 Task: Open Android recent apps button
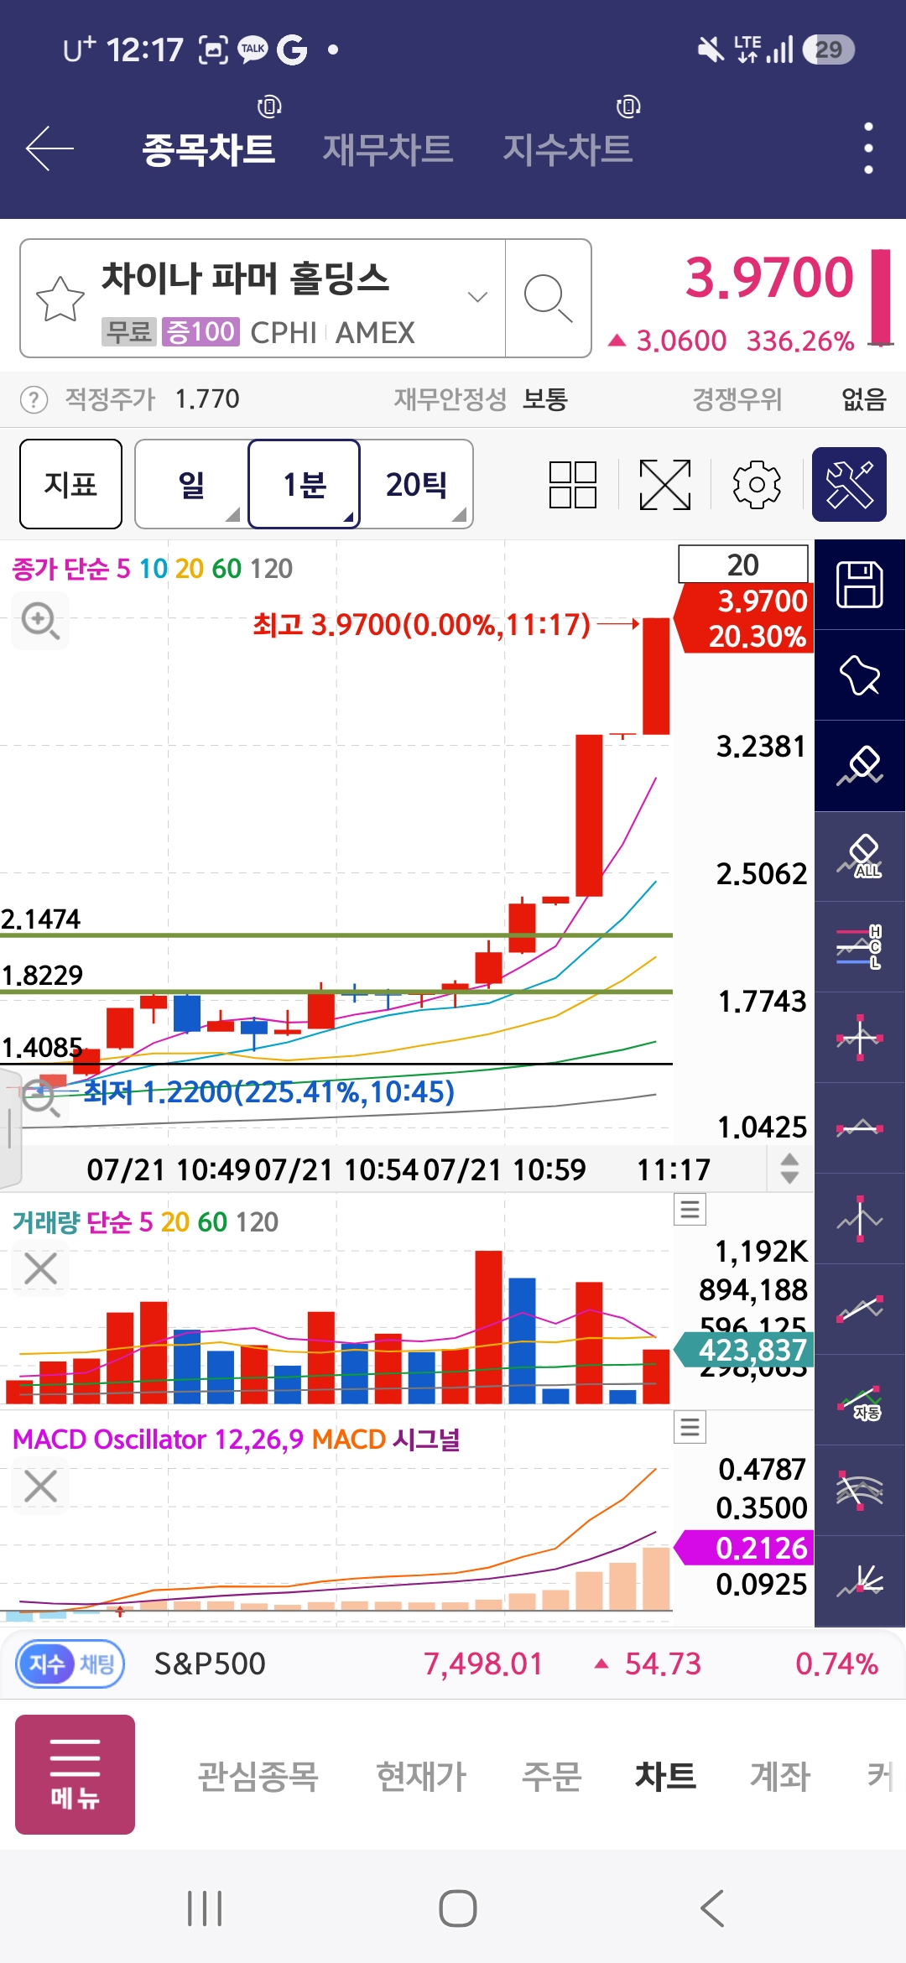point(205,1908)
